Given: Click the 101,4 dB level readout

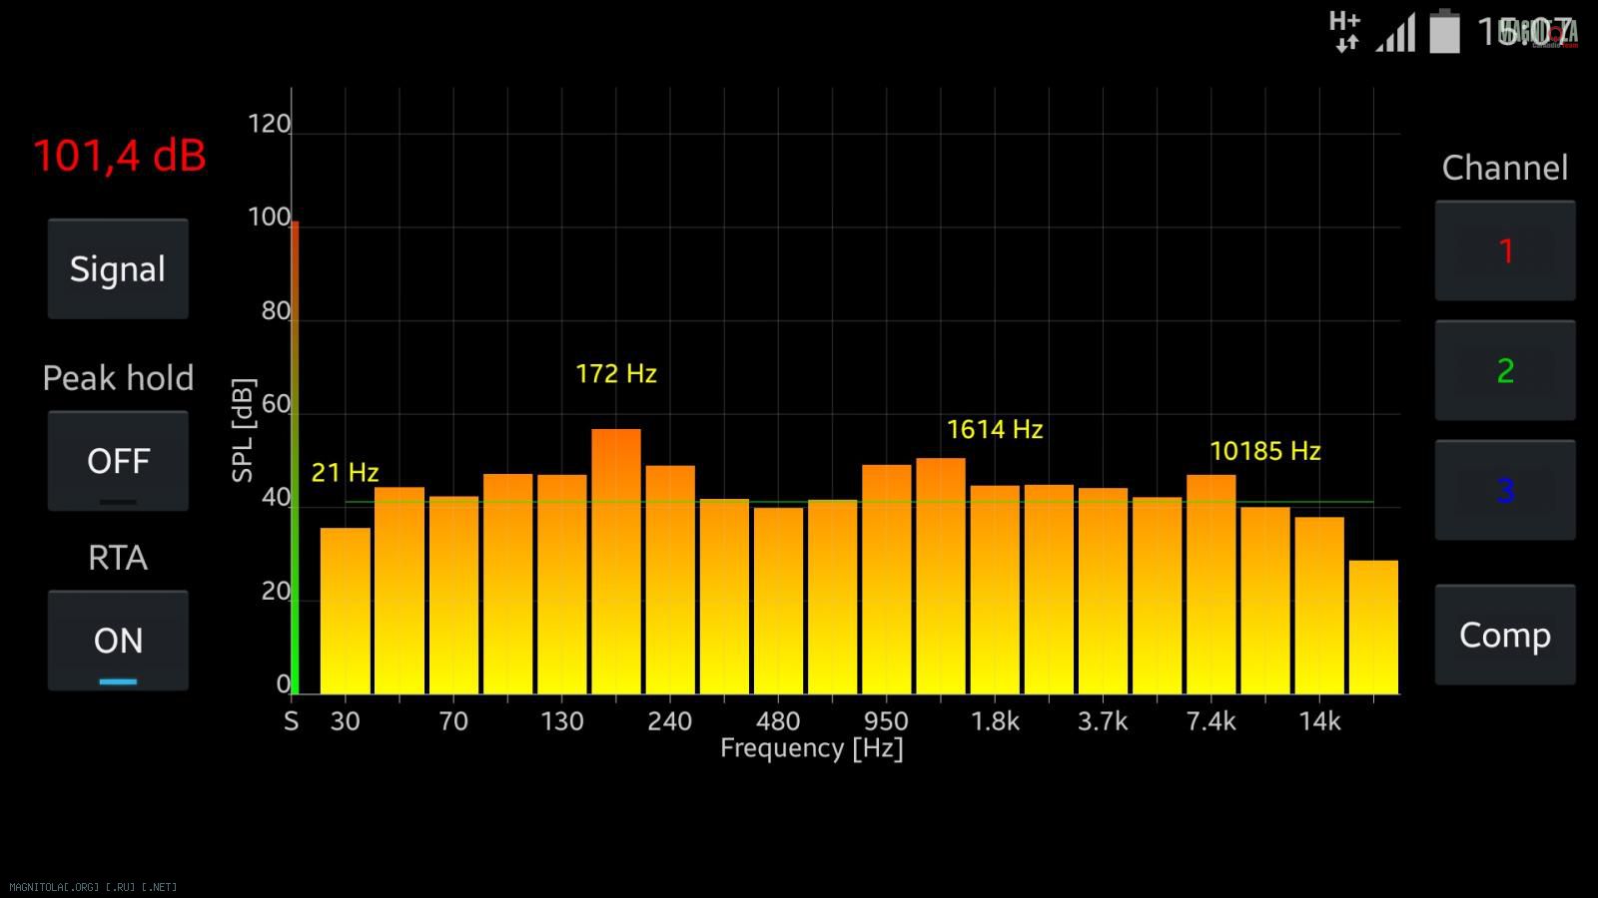Looking at the screenshot, I should coord(120,156).
